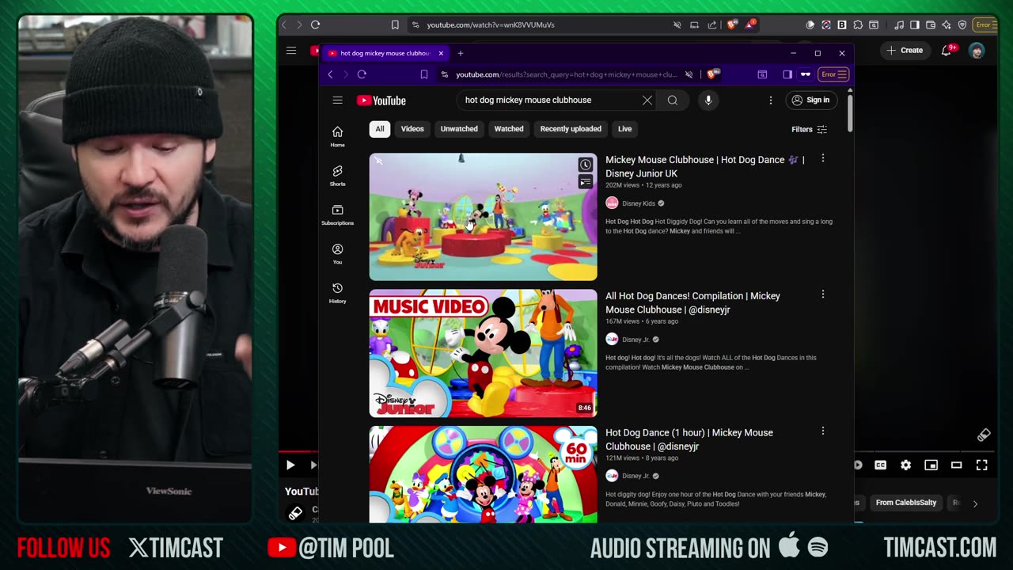
Task: Open Hot Dog Dance (1 hour) video title
Action: tap(689, 439)
